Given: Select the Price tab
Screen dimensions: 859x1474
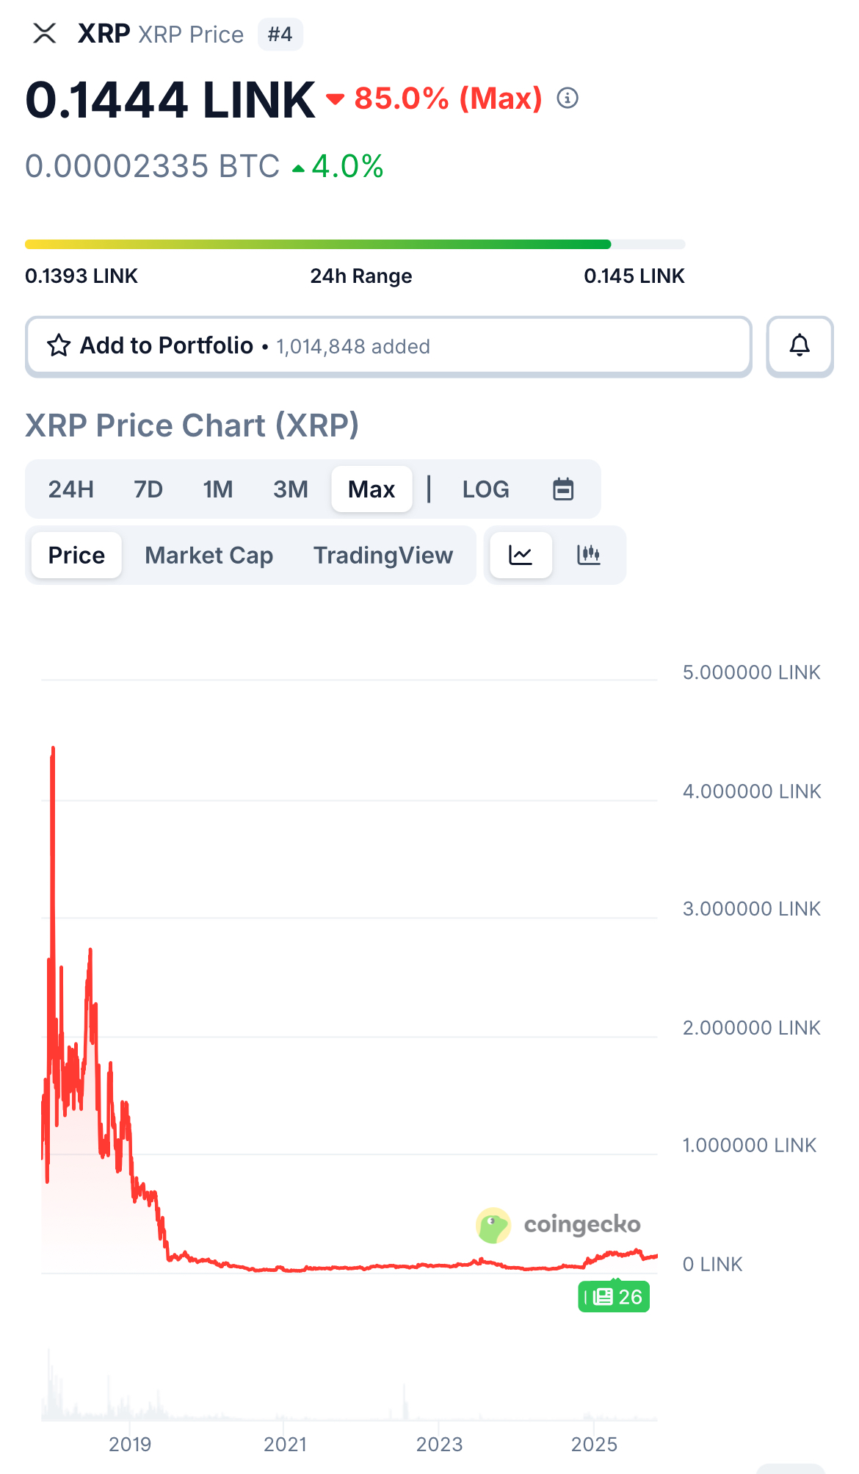Looking at the screenshot, I should [76, 556].
